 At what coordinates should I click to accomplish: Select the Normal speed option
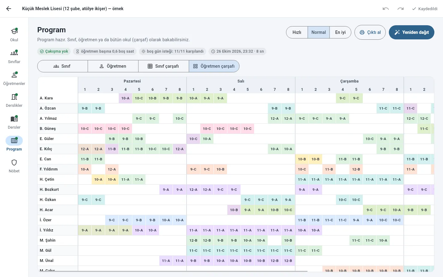click(x=319, y=32)
